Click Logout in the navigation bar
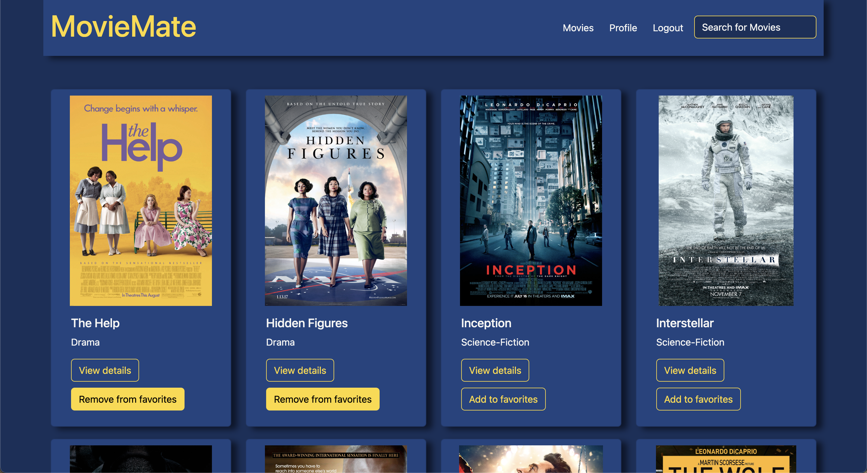Image resolution: width=867 pixels, height=473 pixels. pos(668,28)
